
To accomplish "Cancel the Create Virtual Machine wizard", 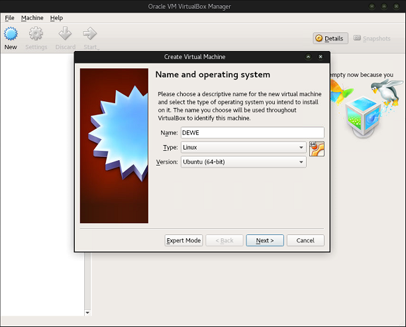I will click(305, 240).
